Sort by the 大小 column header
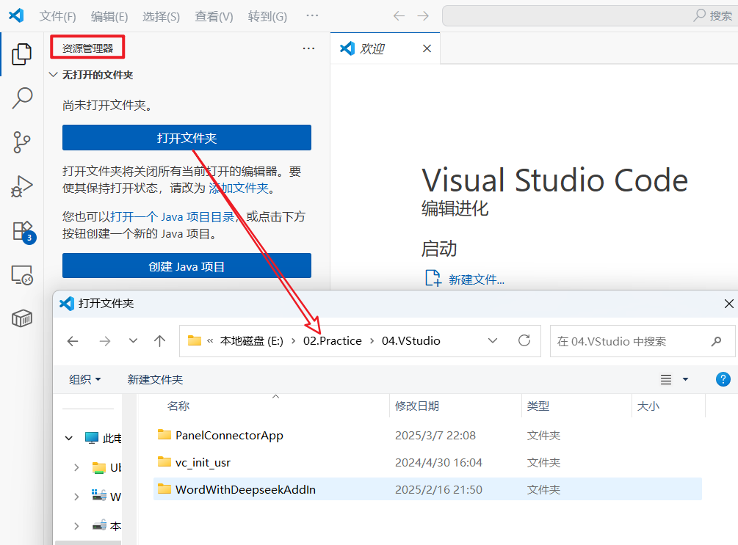Viewport: 738px width, 545px height. click(x=648, y=406)
